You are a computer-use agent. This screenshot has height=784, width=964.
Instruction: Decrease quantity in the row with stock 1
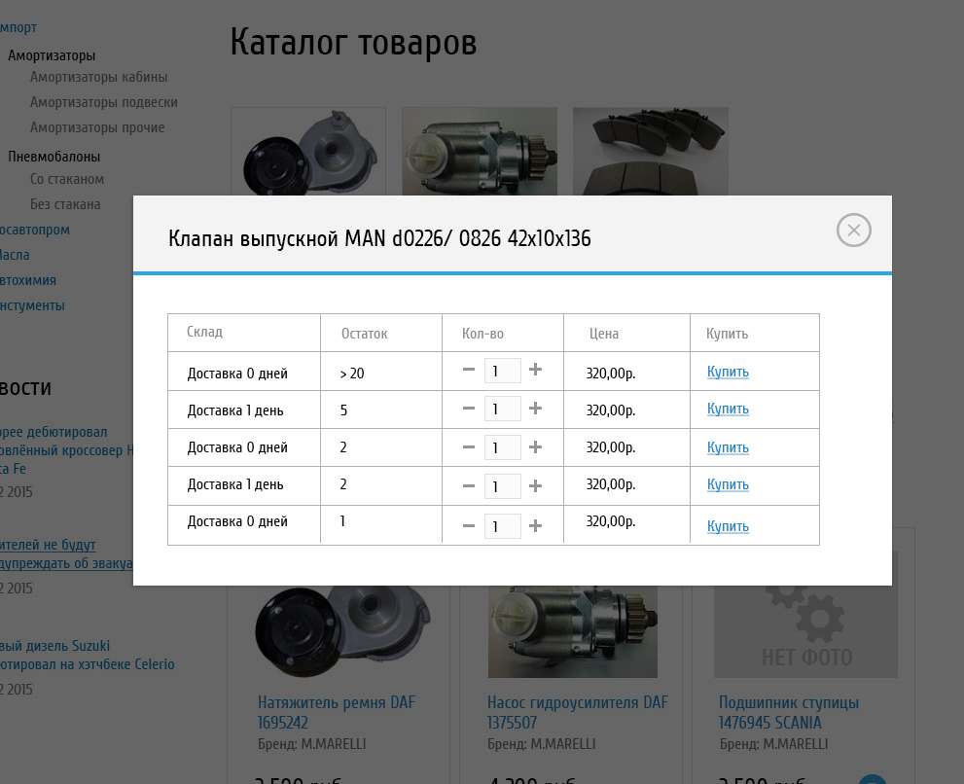click(x=469, y=525)
